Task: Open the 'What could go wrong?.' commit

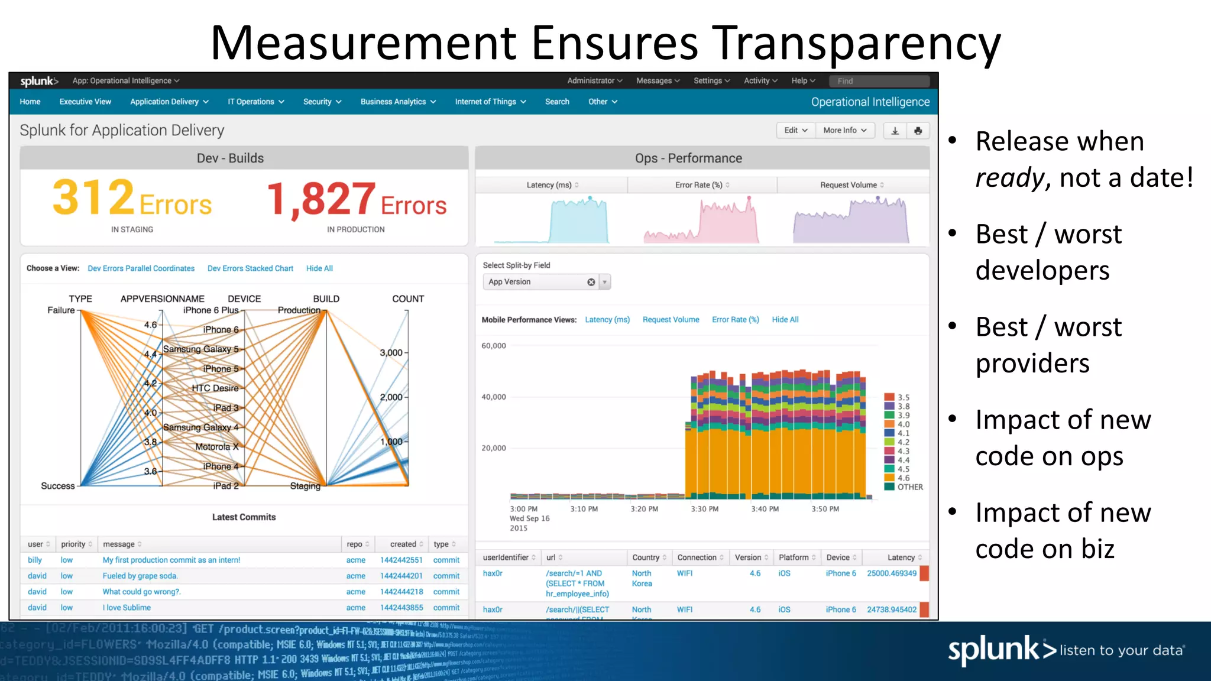Action: (142, 592)
